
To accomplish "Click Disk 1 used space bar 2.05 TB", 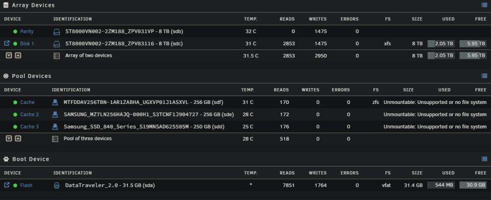I will (441, 44).
